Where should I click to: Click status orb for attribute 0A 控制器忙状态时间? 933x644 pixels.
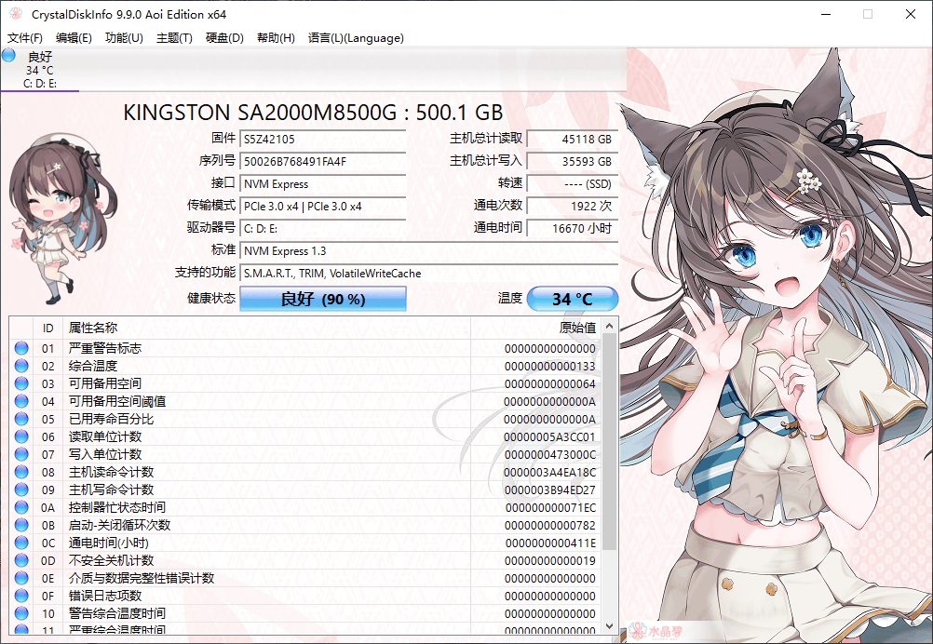21,507
